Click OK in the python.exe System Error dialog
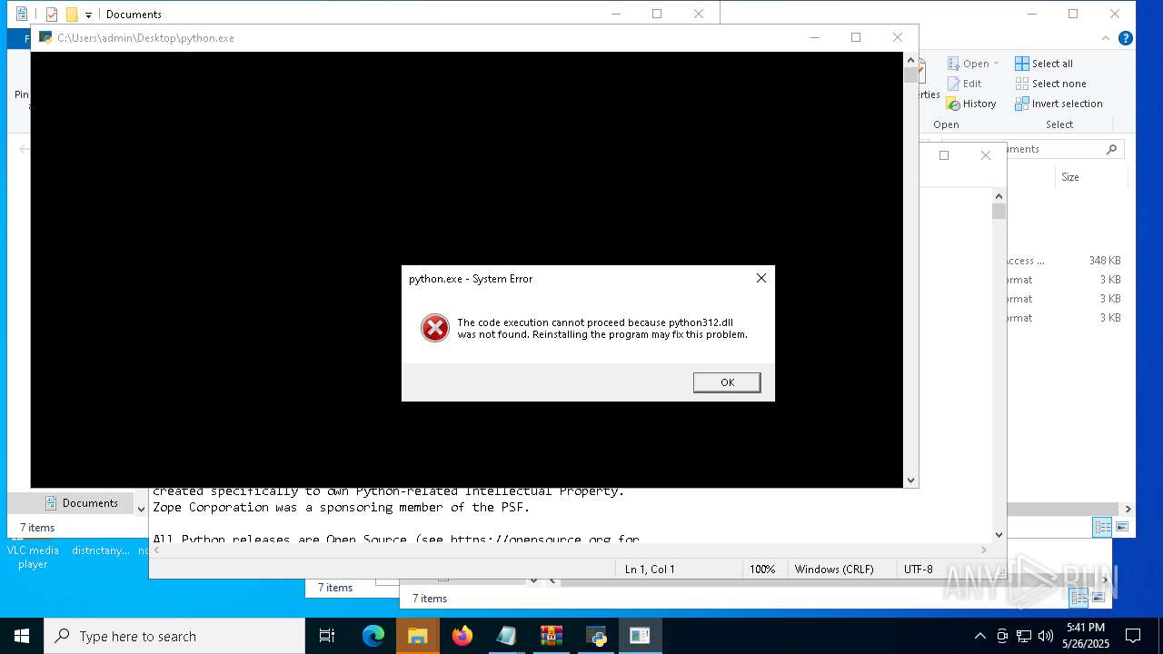 click(727, 382)
